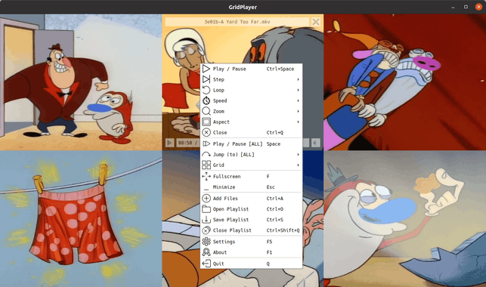Click the Grid squares icon

[x=206, y=165]
